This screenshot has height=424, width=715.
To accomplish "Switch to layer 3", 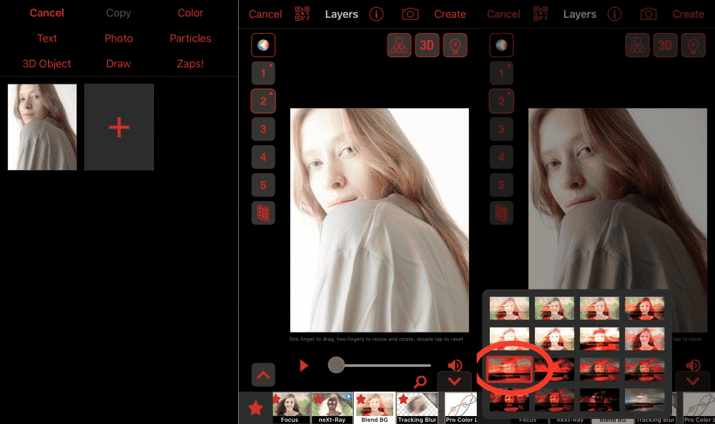I will [262, 129].
